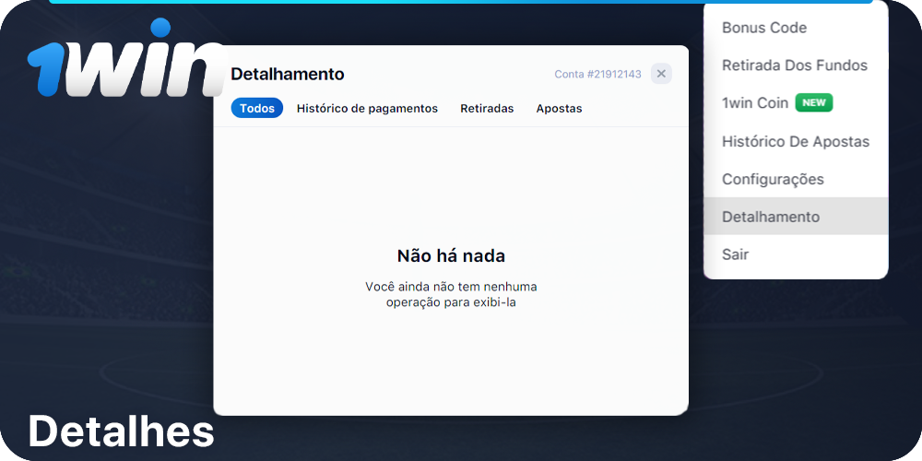The width and height of the screenshot is (922, 461).
Task: Select the Todos tab
Action: 257,108
